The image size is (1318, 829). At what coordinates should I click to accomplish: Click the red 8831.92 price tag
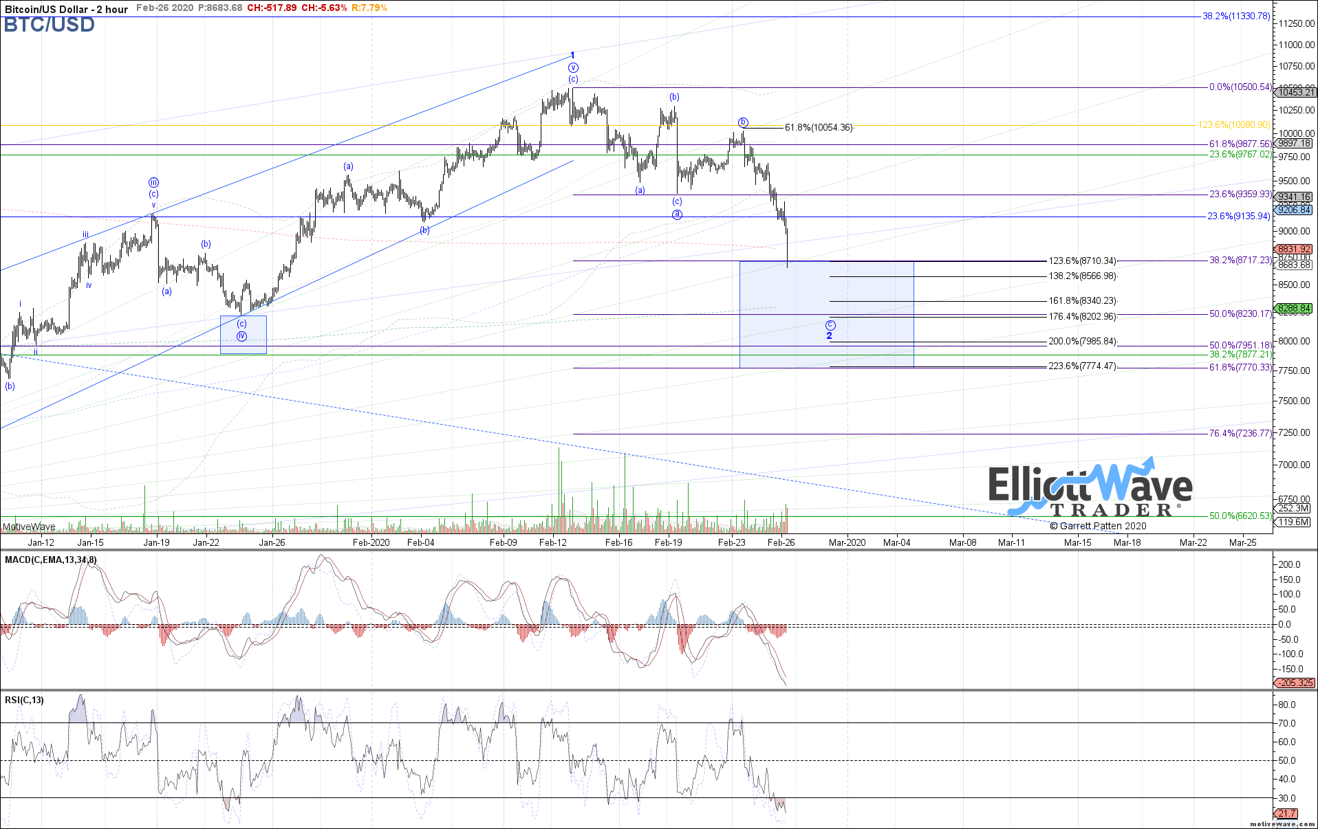pos(1294,250)
